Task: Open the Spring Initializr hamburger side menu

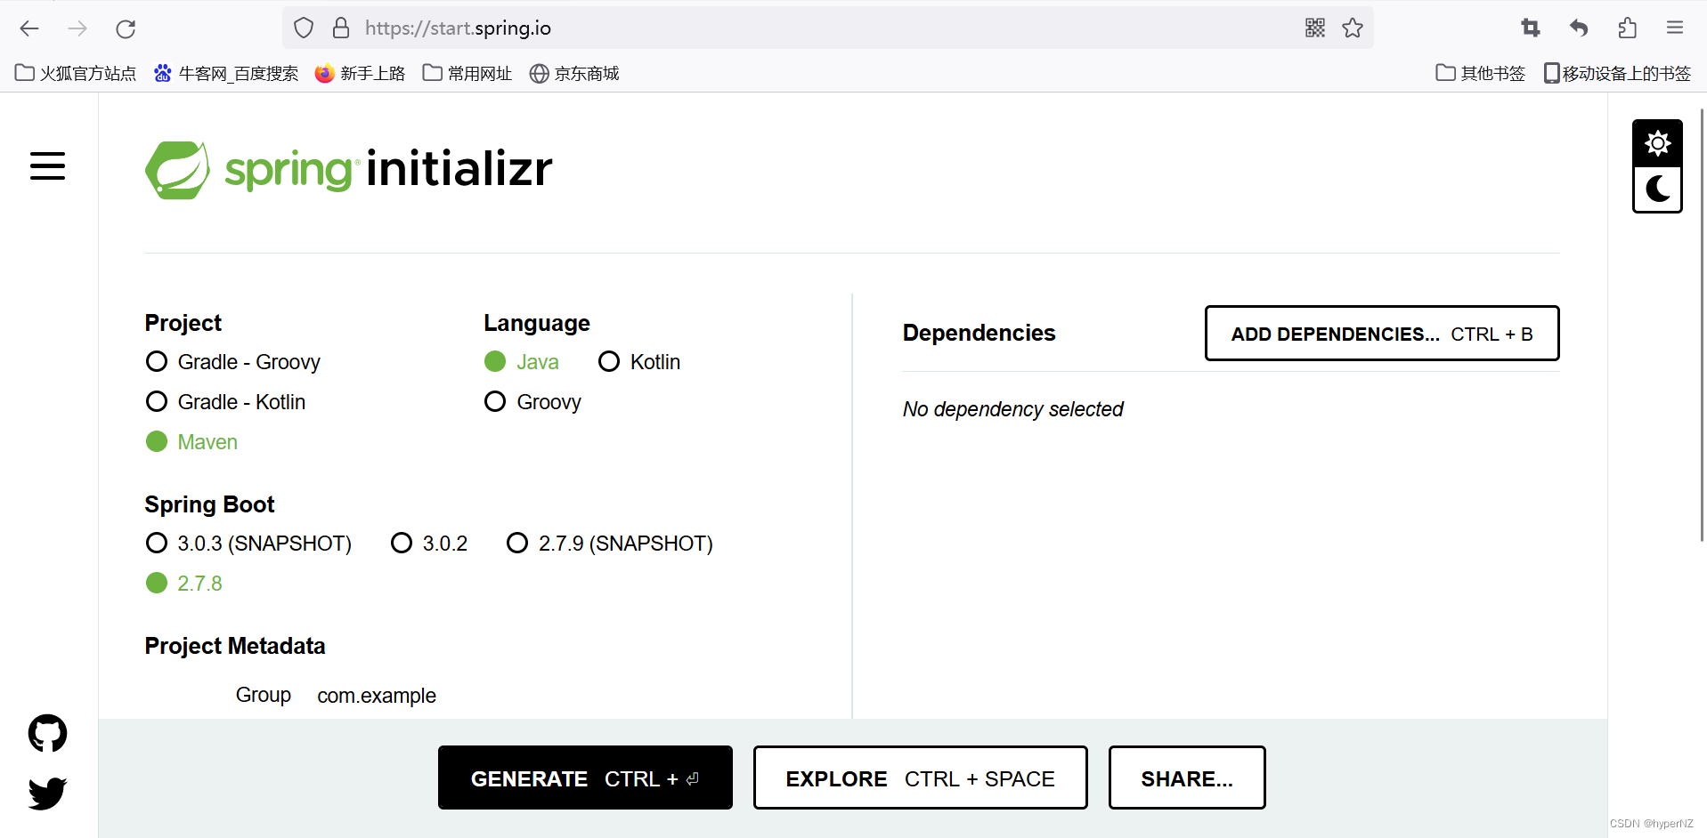Action: tap(47, 165)
